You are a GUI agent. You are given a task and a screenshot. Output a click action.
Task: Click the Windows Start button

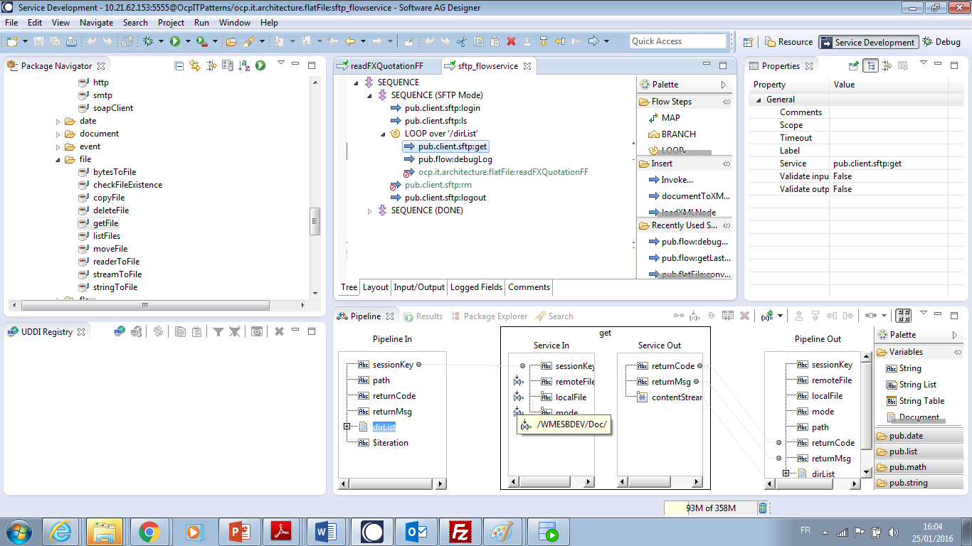pyautogui.click(x=18, y=531)
